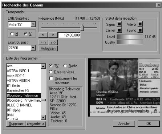Image resolution: width=162 pixels, height=134 pixels.
Task: Select 'Bloomberg Television' in the list
Action: [24, 96]
